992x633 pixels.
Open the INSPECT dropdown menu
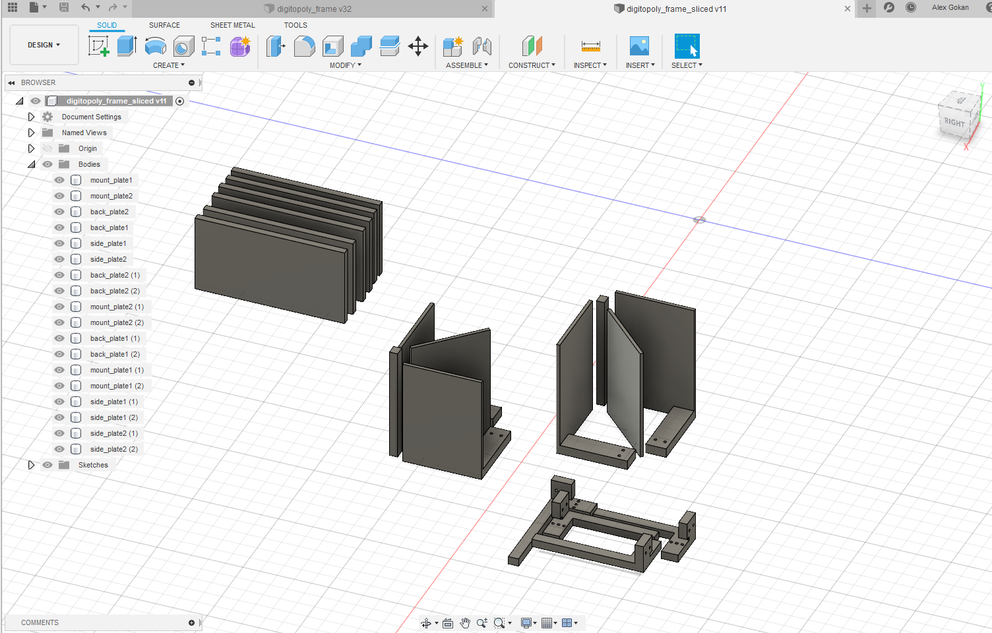click(x=590, y=65)
